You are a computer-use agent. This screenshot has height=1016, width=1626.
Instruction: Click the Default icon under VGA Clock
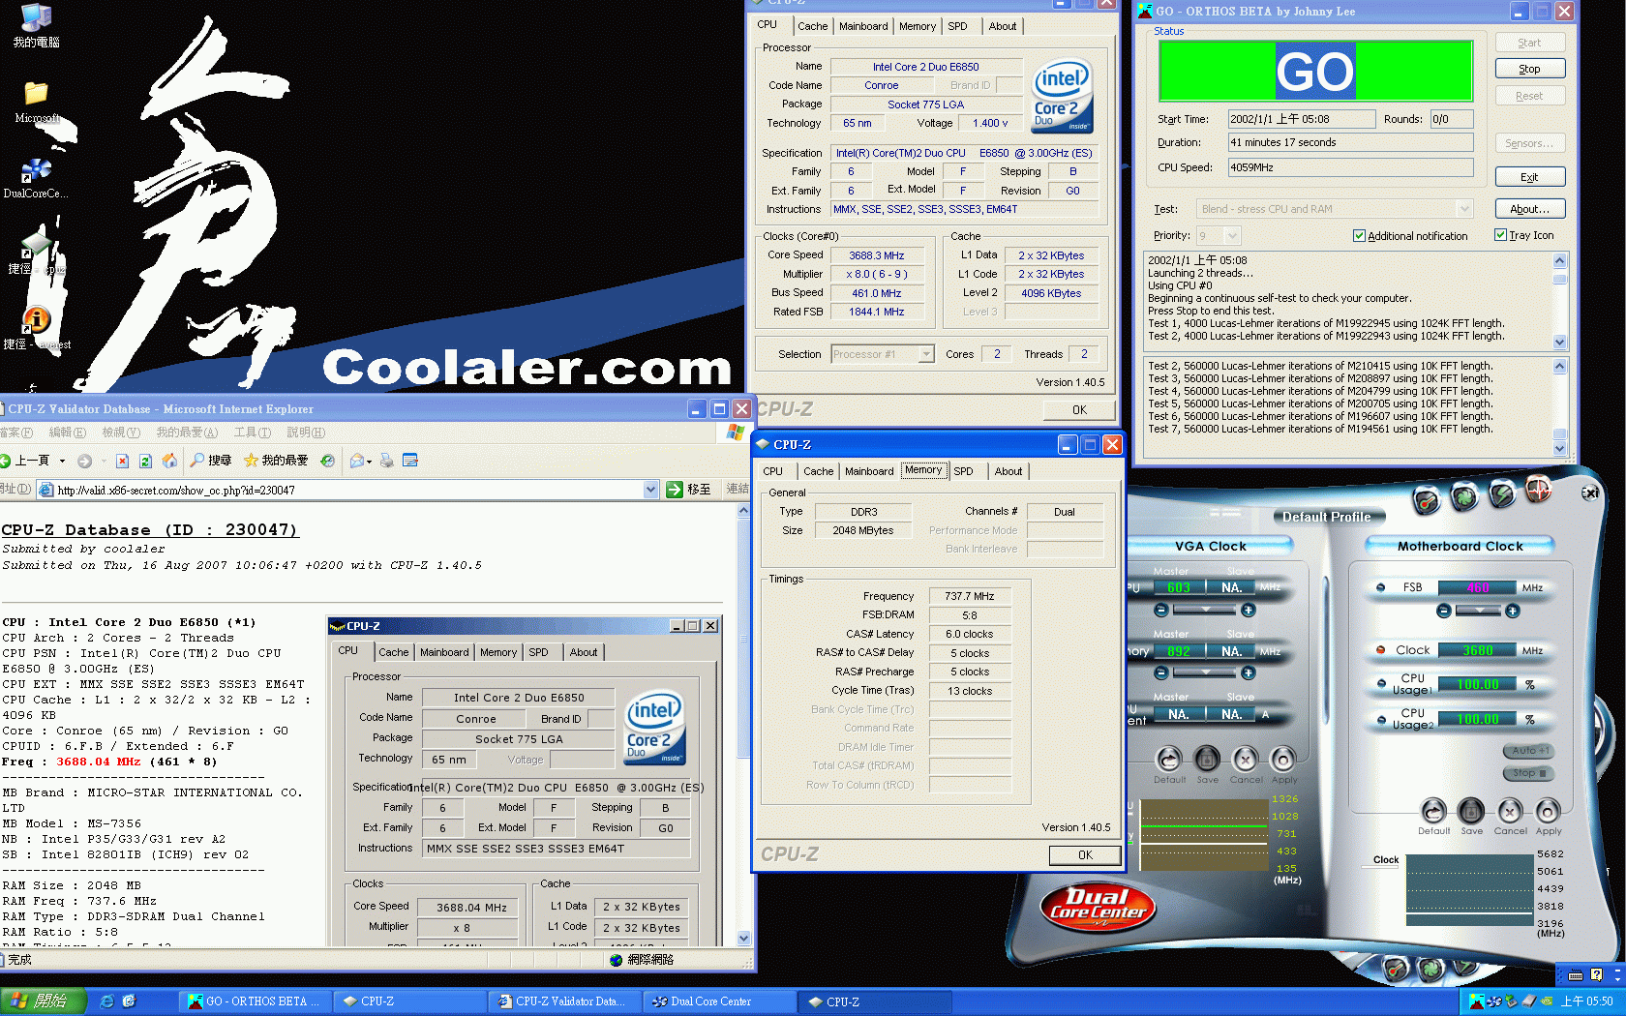click(x=1169, y=759)
